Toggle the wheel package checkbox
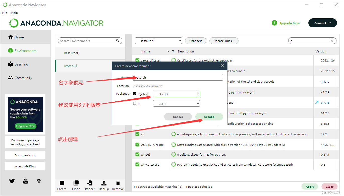Screen dimensions: 344x196 (137, 154)
